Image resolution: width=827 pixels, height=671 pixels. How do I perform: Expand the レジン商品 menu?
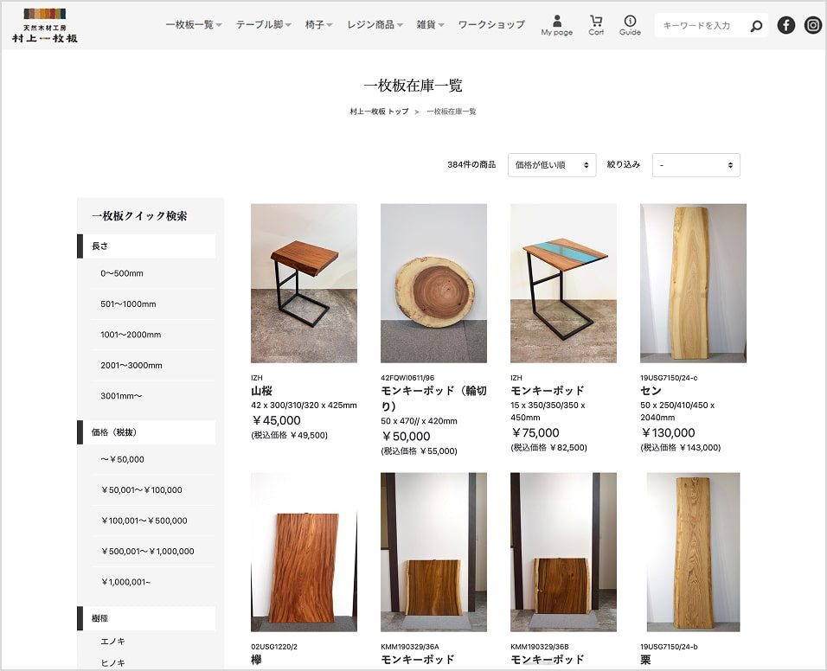point(375,25)
